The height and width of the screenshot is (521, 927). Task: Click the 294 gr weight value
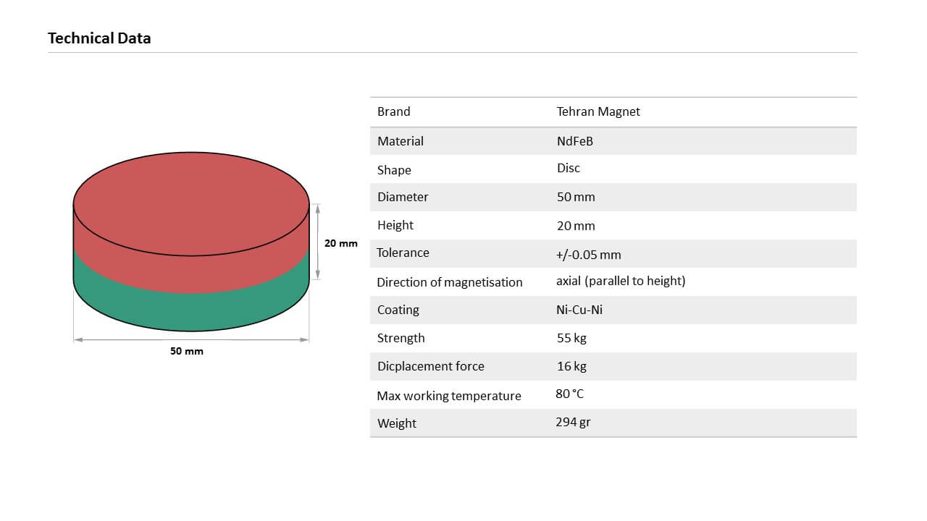(x=573, y=422)
